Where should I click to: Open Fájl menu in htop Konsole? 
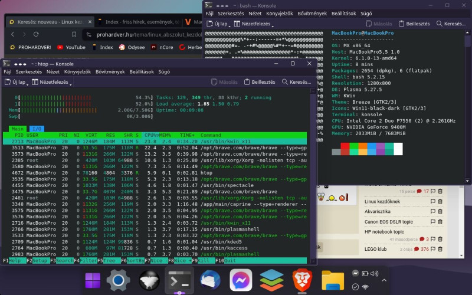click(7, 71)
